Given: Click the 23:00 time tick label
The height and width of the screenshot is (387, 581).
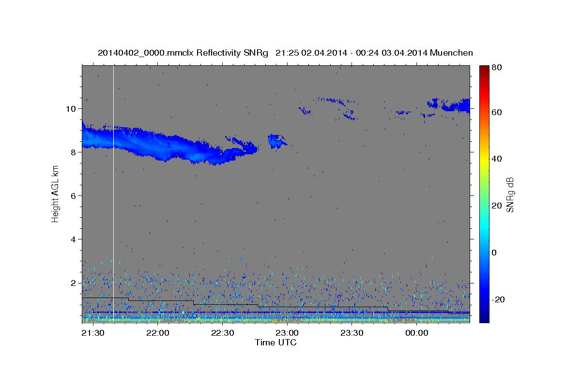Looking at the screenshot, I should point(287,333).
